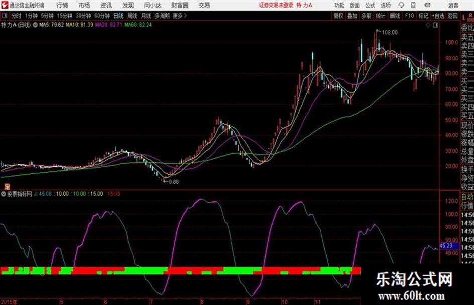
Task: Open the 行情 menu
Action: click(62, 5)
